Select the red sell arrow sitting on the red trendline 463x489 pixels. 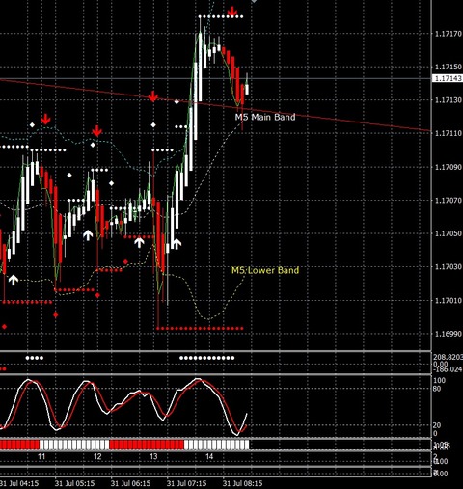click(x=152, y=96)
